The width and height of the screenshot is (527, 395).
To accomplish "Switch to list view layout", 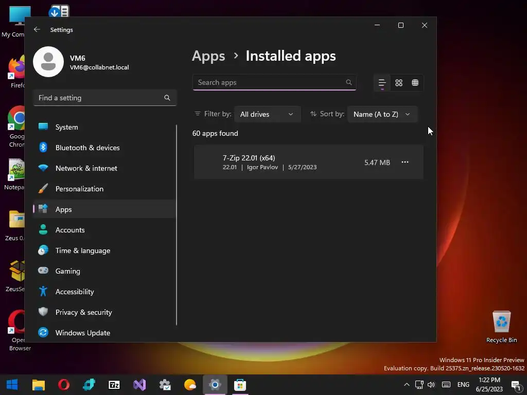I will tap(382, 83).
